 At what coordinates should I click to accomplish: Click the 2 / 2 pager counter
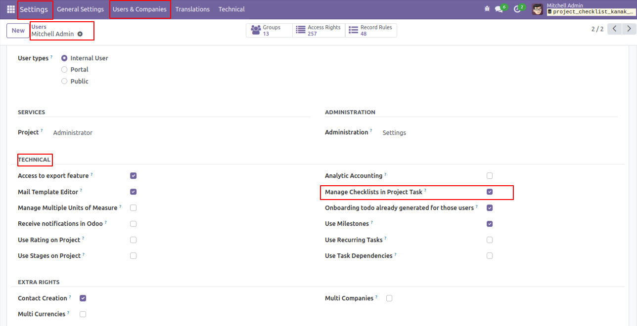[x=597, y=29]
